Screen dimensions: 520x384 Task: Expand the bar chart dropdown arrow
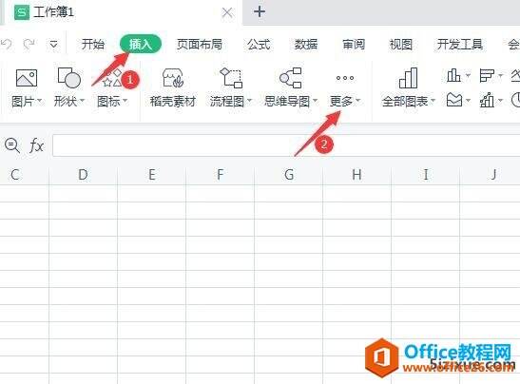(500, 76)
